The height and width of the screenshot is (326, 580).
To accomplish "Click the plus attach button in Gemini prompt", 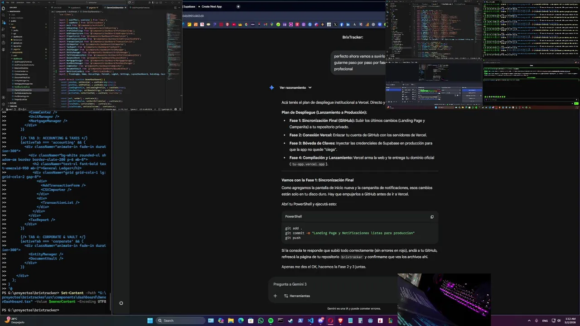I will pyautogui.click(x=275, y=296).
